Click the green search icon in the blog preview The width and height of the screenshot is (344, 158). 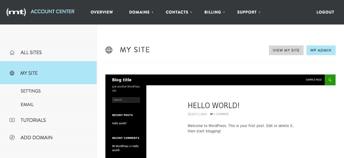[x=330, y=80]
